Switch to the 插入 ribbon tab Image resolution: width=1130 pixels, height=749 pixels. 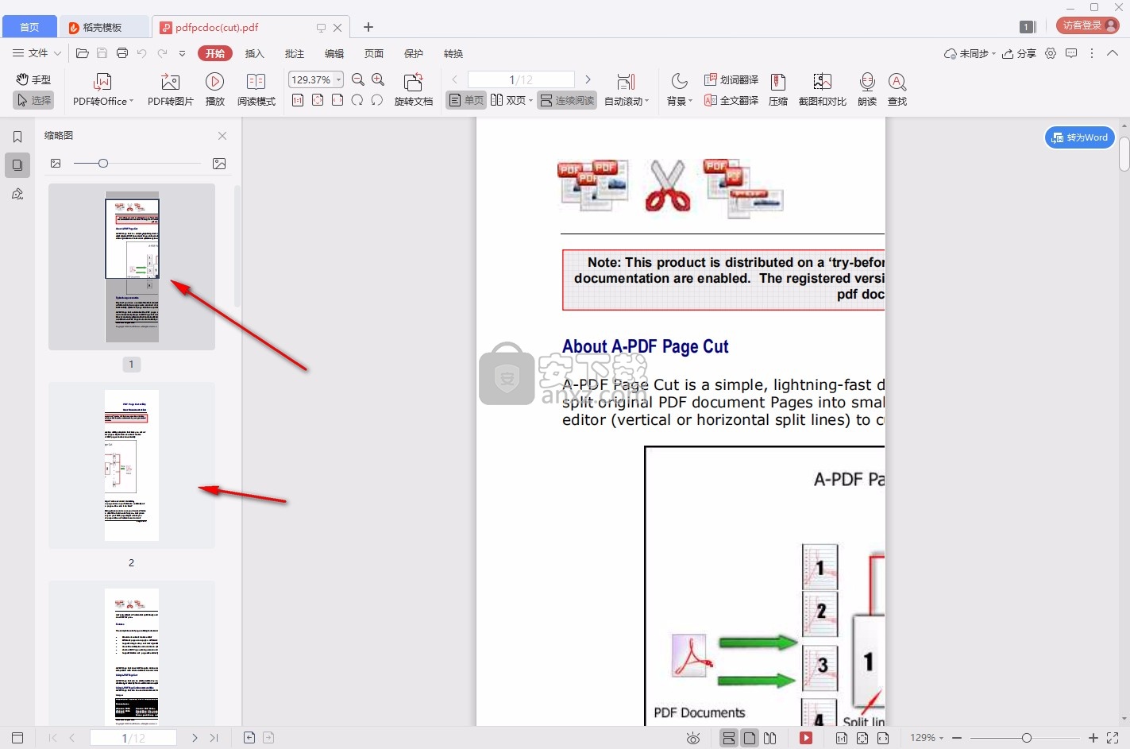[x=254, y=53]
